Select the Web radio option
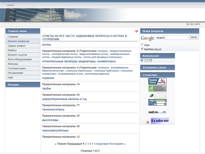The image size is (205, 154). [x=142, y=45]
